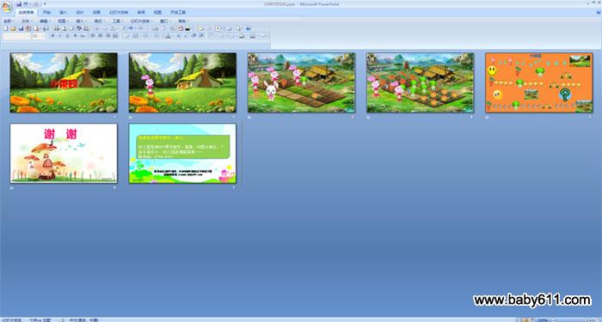Click the Office button orb
The image size is (602, 322).
[x=7, y=7]
